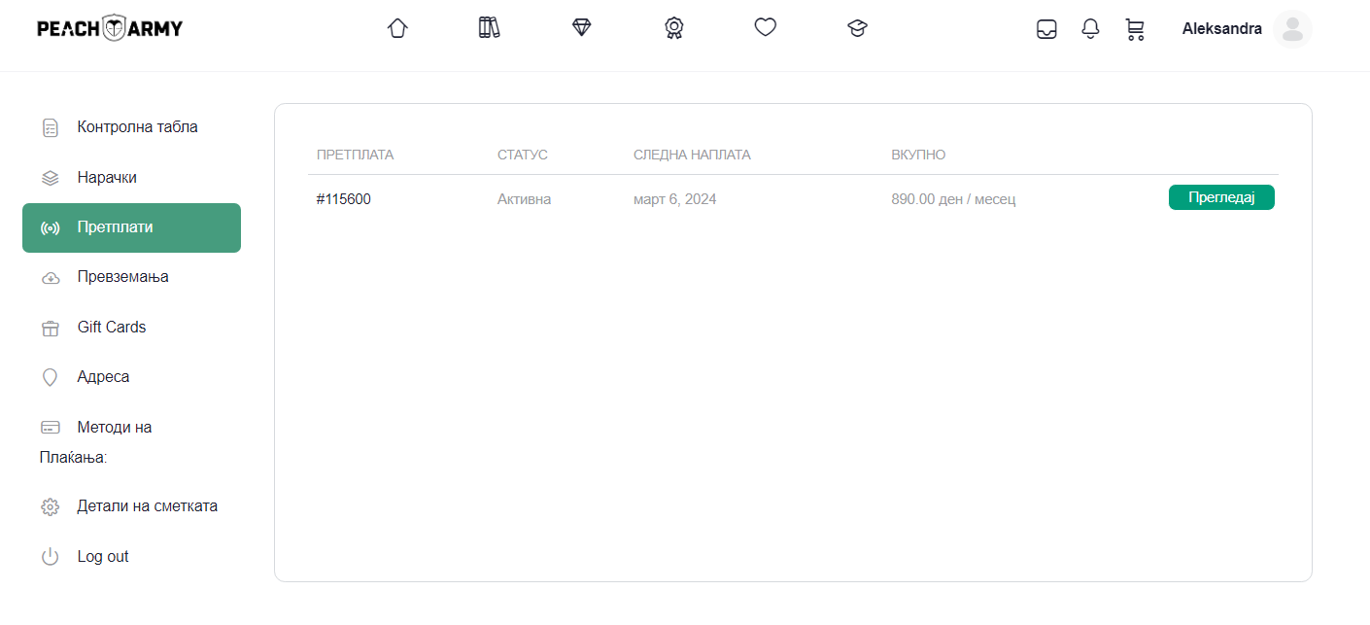The height and width of the screenshot is (625, 1370).
Task: Open the award badge icon
Action: point(673,28)
